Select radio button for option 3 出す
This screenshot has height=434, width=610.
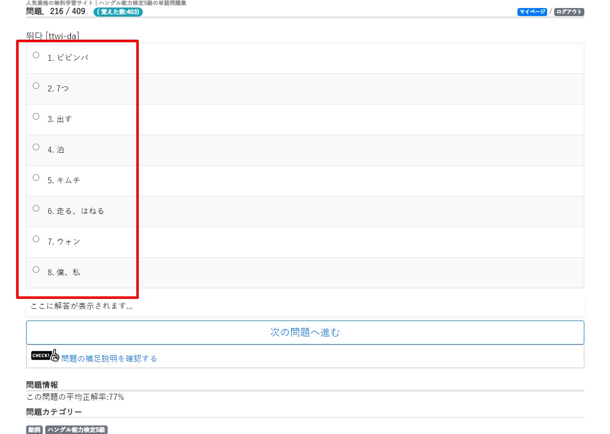36,117
